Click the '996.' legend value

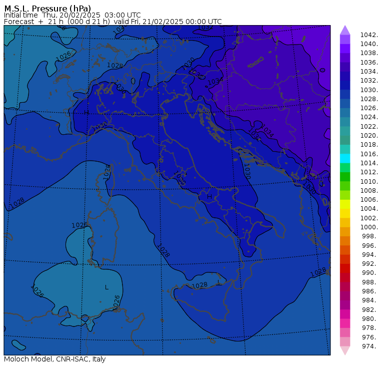point(370,246)
